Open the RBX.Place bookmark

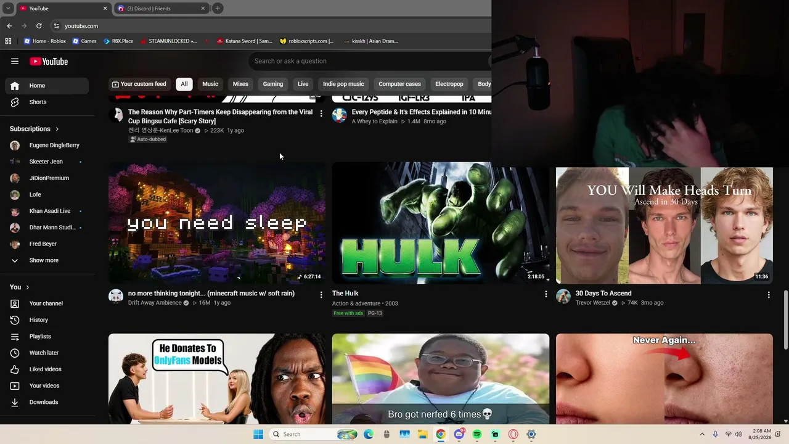coord(118,41)
